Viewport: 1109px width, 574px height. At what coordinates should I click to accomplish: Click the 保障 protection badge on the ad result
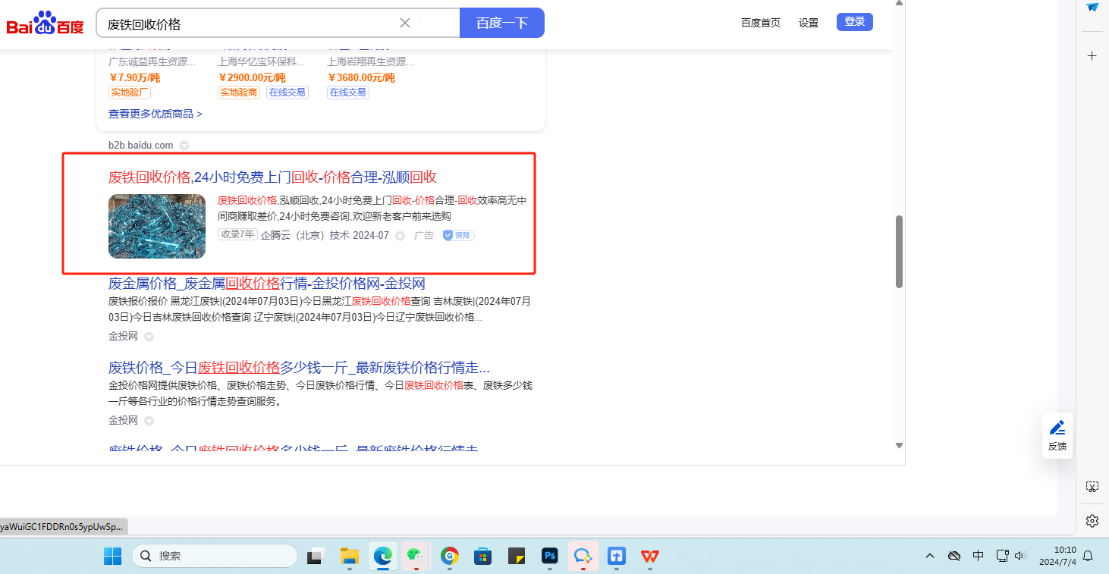coord(457,235)
